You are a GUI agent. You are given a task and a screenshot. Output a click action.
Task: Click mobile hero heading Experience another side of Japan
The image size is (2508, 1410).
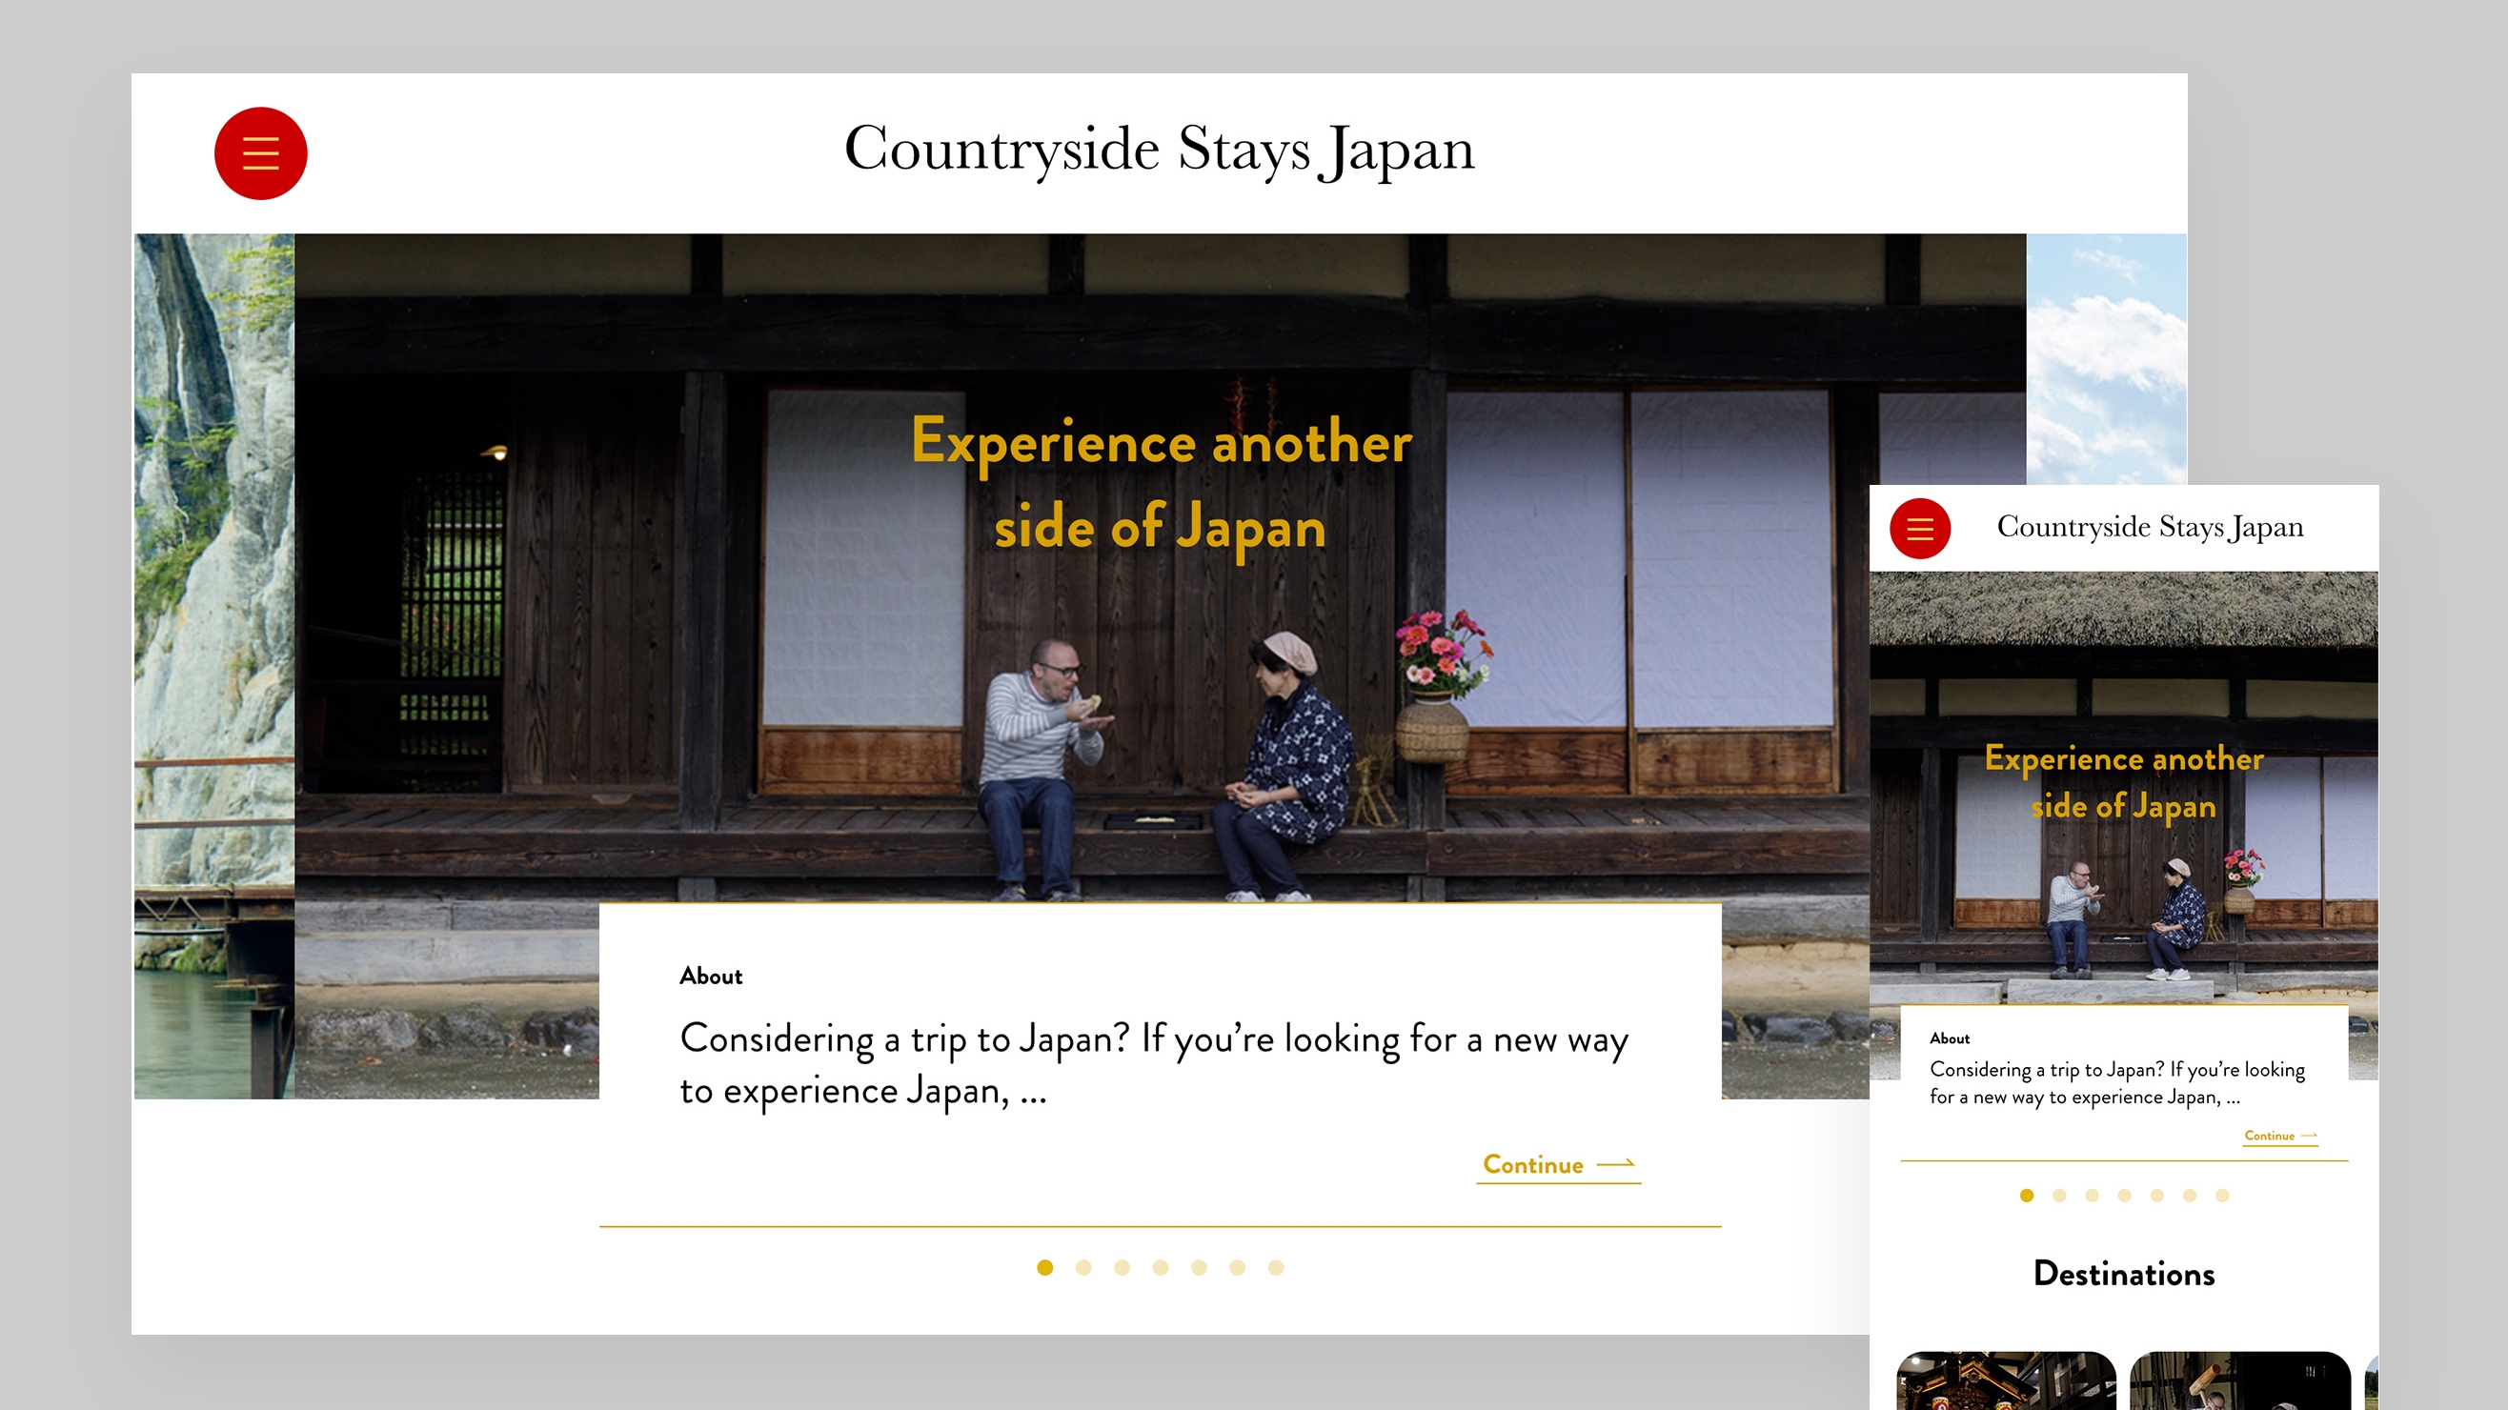[x=2124, y=782]
